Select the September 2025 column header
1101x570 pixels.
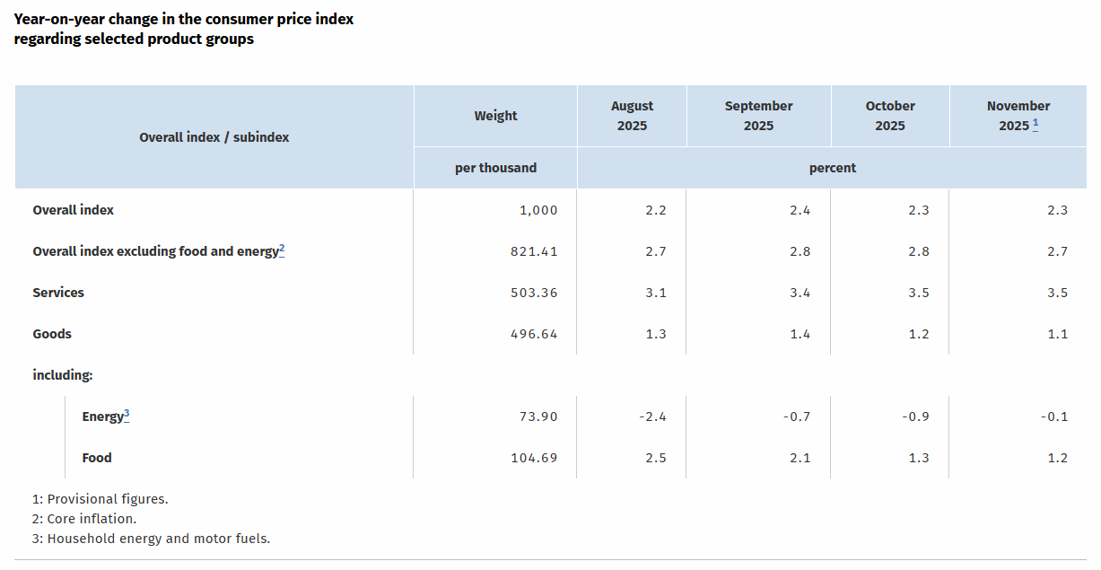tap(758, 116)
